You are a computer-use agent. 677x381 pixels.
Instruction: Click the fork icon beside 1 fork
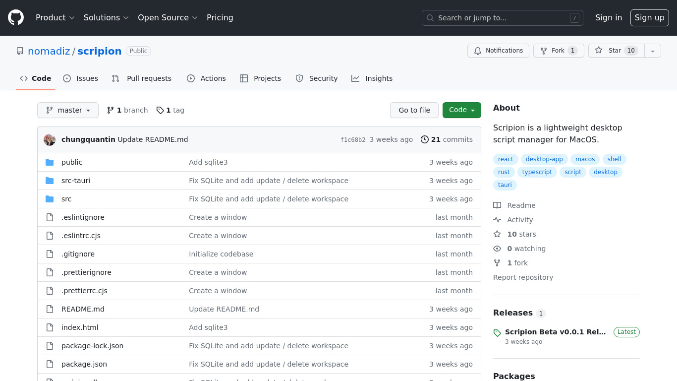click(x=497, y=263)
